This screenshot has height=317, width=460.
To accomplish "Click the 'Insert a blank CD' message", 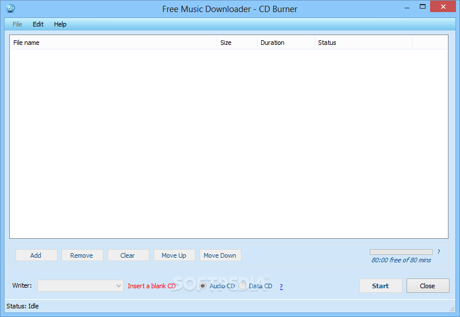I will click(151, 286).
